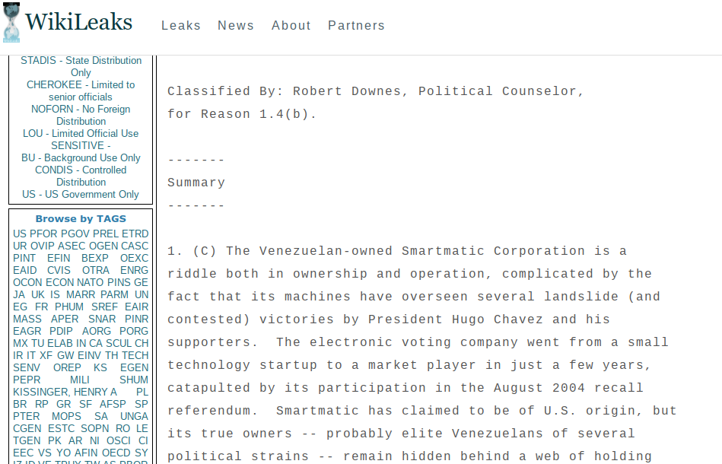This screenshot has height=464, width=722.
Task: Open the EGEN tag
Action: coord(135,368)
